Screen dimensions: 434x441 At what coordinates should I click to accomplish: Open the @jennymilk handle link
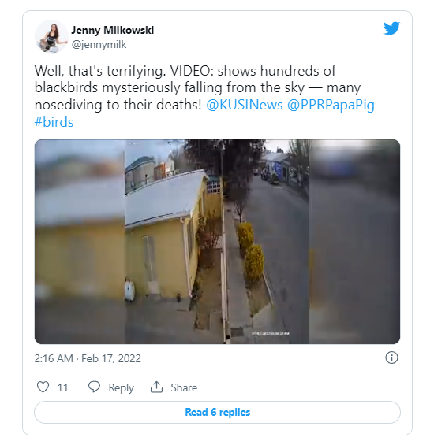pos(99,44)
